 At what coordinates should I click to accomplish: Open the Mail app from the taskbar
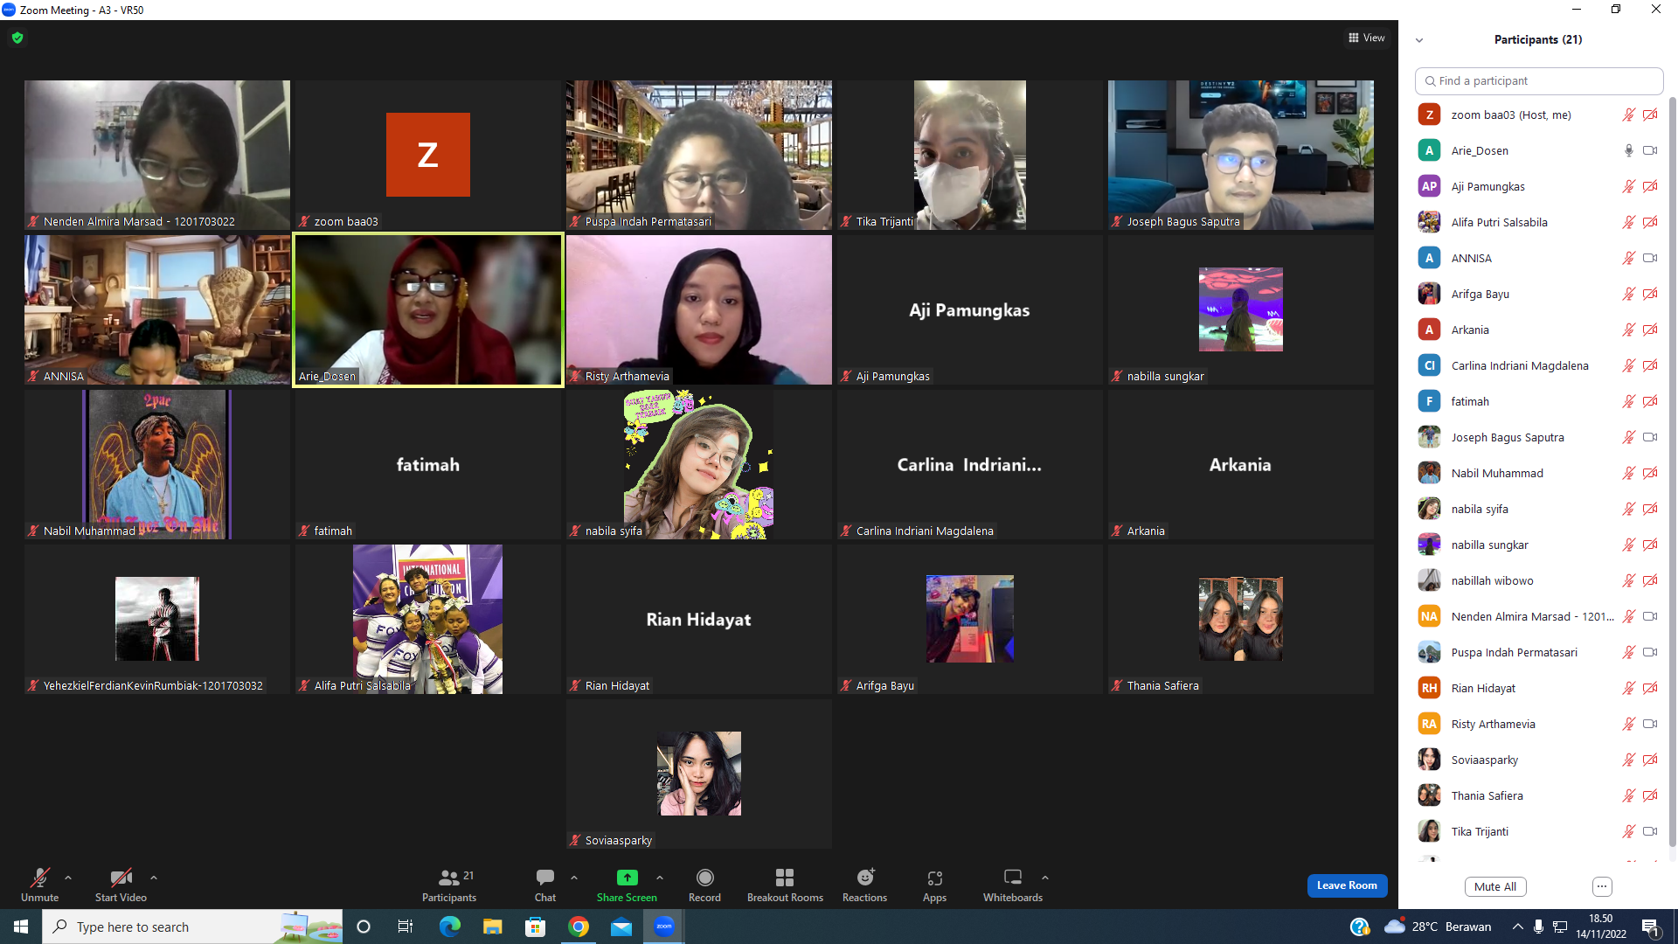click(621, 927)
